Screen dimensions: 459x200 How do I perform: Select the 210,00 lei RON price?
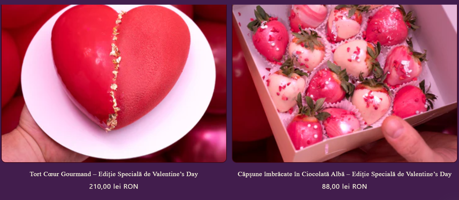click(x=114, y=186)
